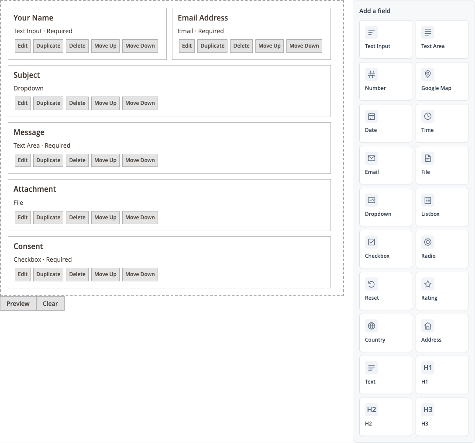Select the Consent heading text

[x=28, y=246]
